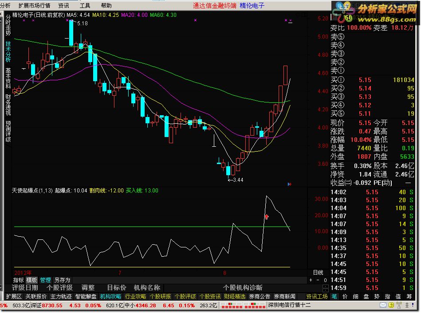Open the 机构攻略 bottom tab
Viewport: 421px width, 313px height.
110,297
